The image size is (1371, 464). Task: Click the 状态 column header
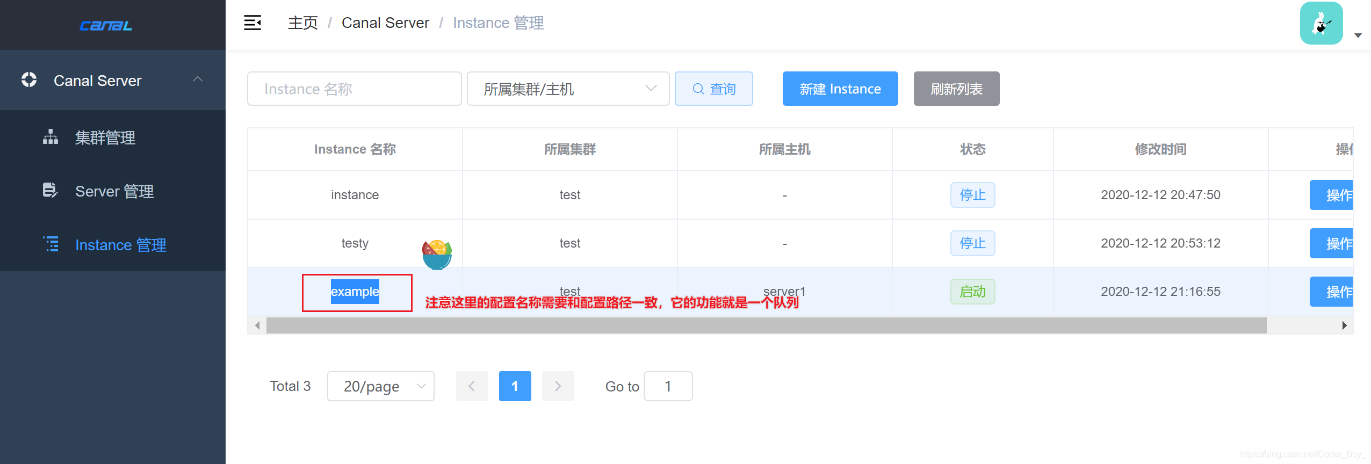click(x=972, y=149)
